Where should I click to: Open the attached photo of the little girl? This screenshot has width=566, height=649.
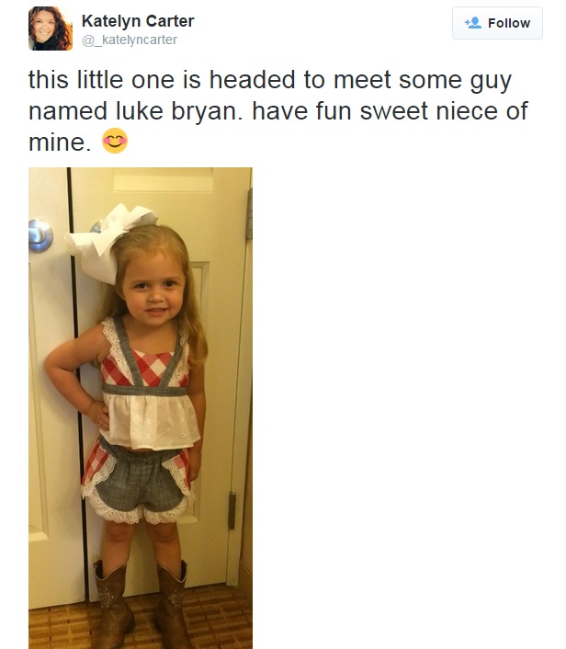coord(141,408)
